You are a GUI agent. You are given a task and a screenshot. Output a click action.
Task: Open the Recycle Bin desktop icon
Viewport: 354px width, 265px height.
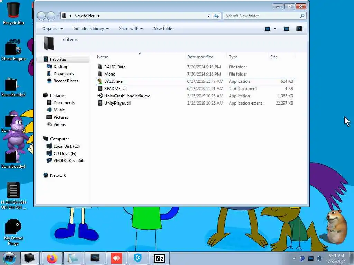coord(13,13)
